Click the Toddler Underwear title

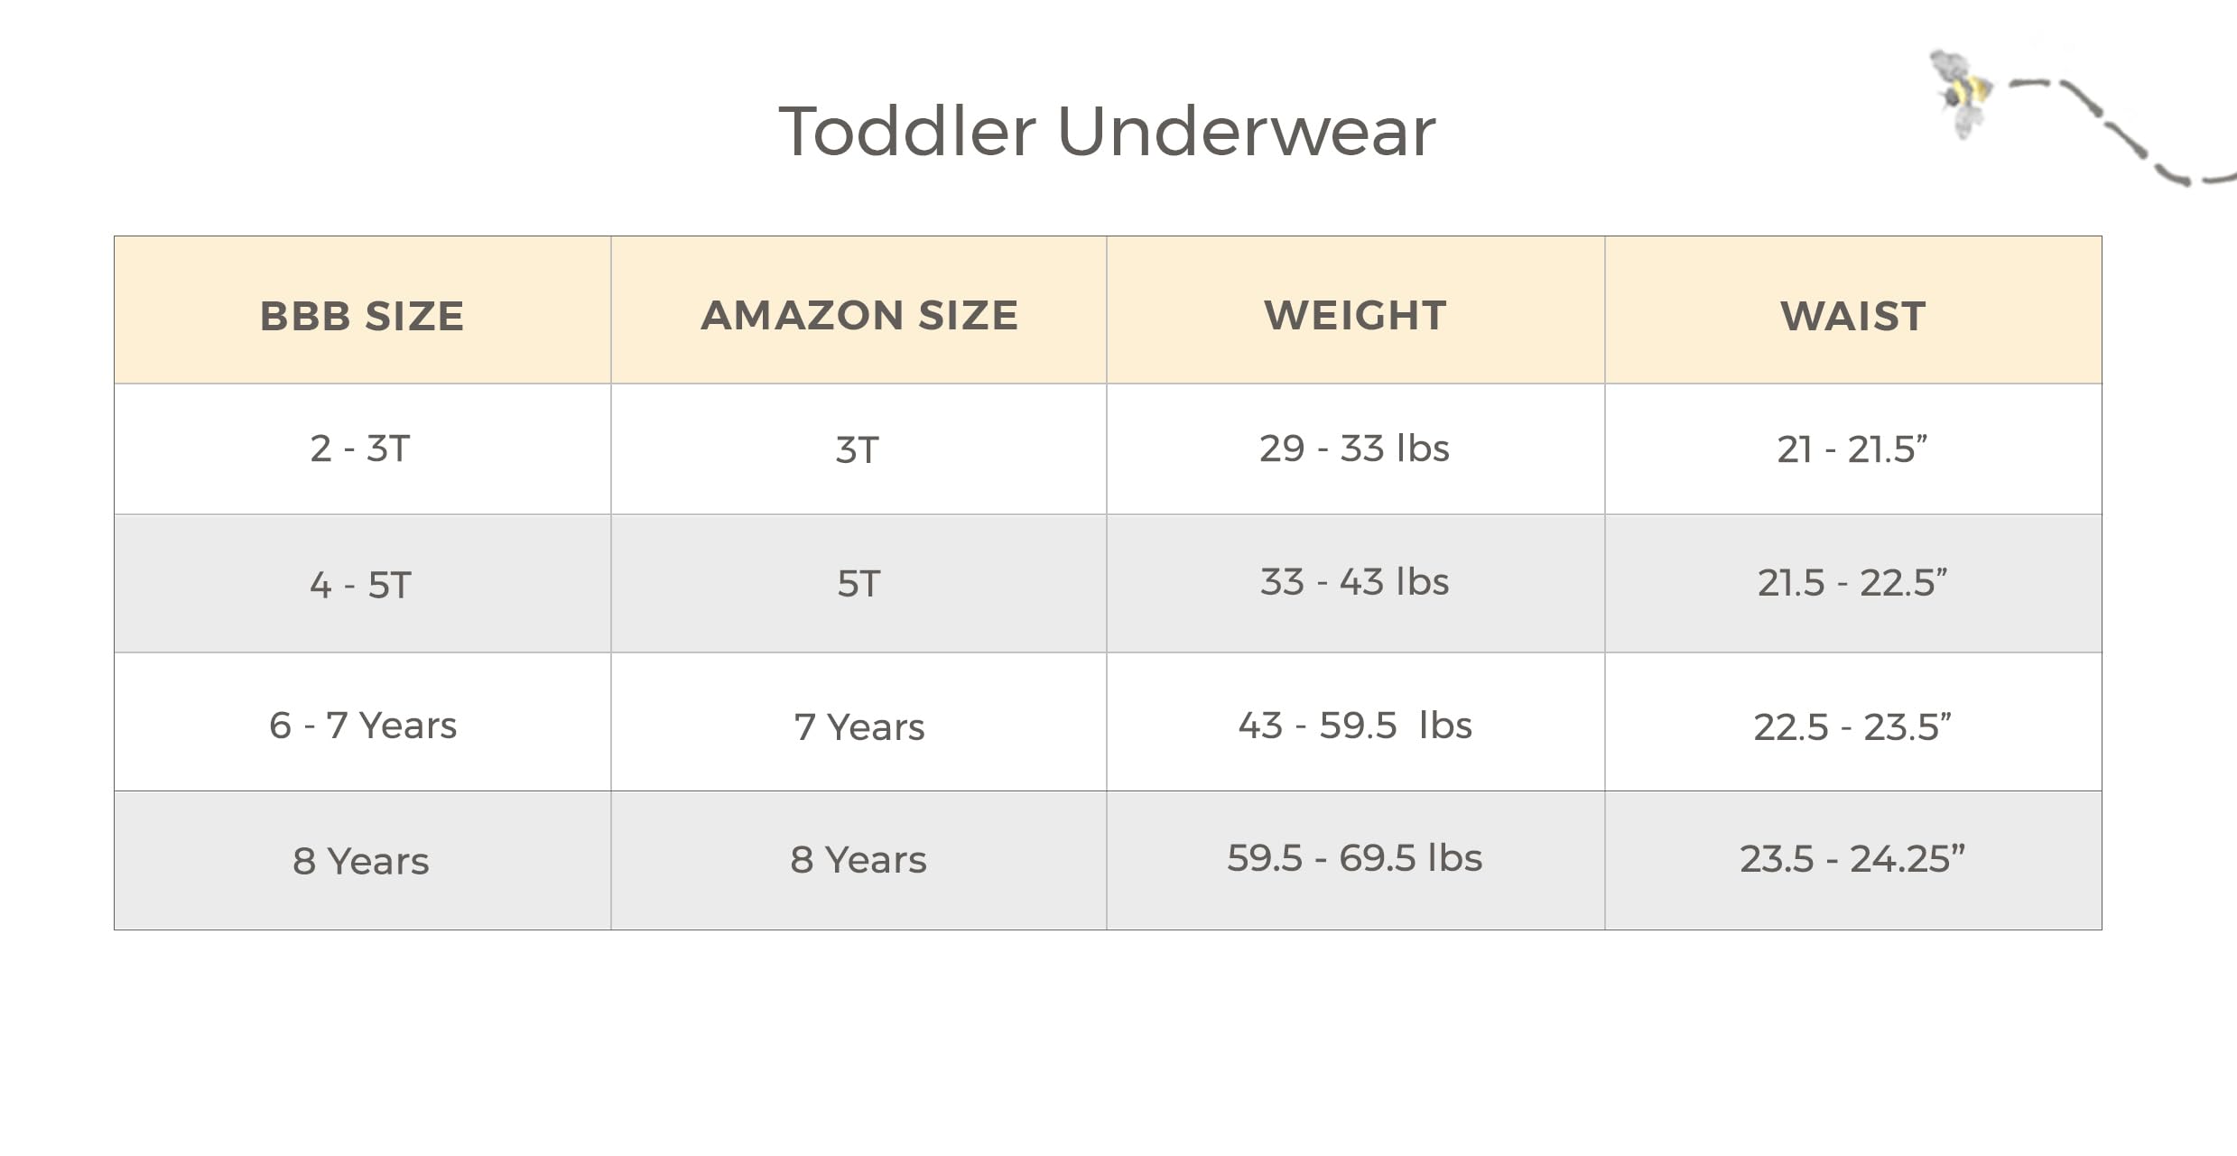point(1107,132)
